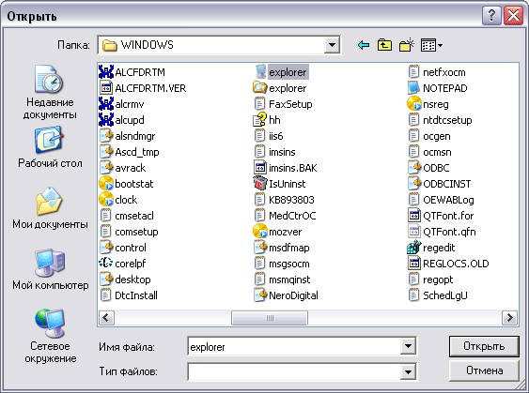Screen dimensions: 529x393
Task: Select the netfxocm file
Action: click(x=438, y=72)
